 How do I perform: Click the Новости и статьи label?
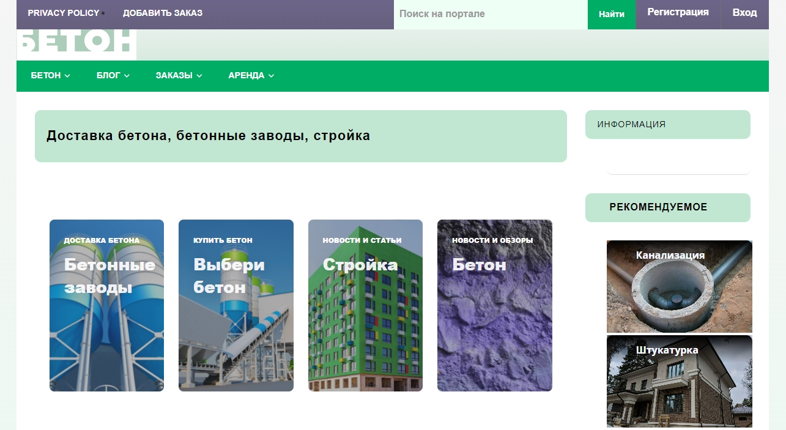362,240
